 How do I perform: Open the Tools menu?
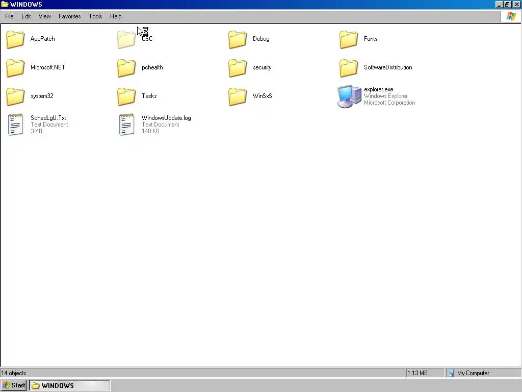(x=95, y=16)
